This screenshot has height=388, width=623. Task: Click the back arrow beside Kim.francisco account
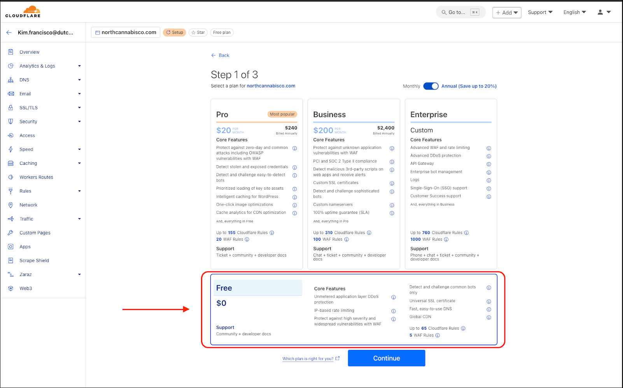click(x=9, y=33)
